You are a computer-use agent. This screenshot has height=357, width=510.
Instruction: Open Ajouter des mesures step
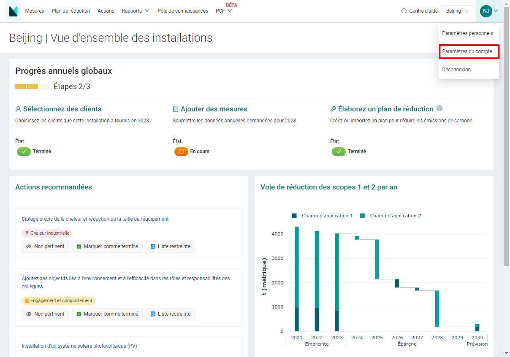tap(214, 109)
